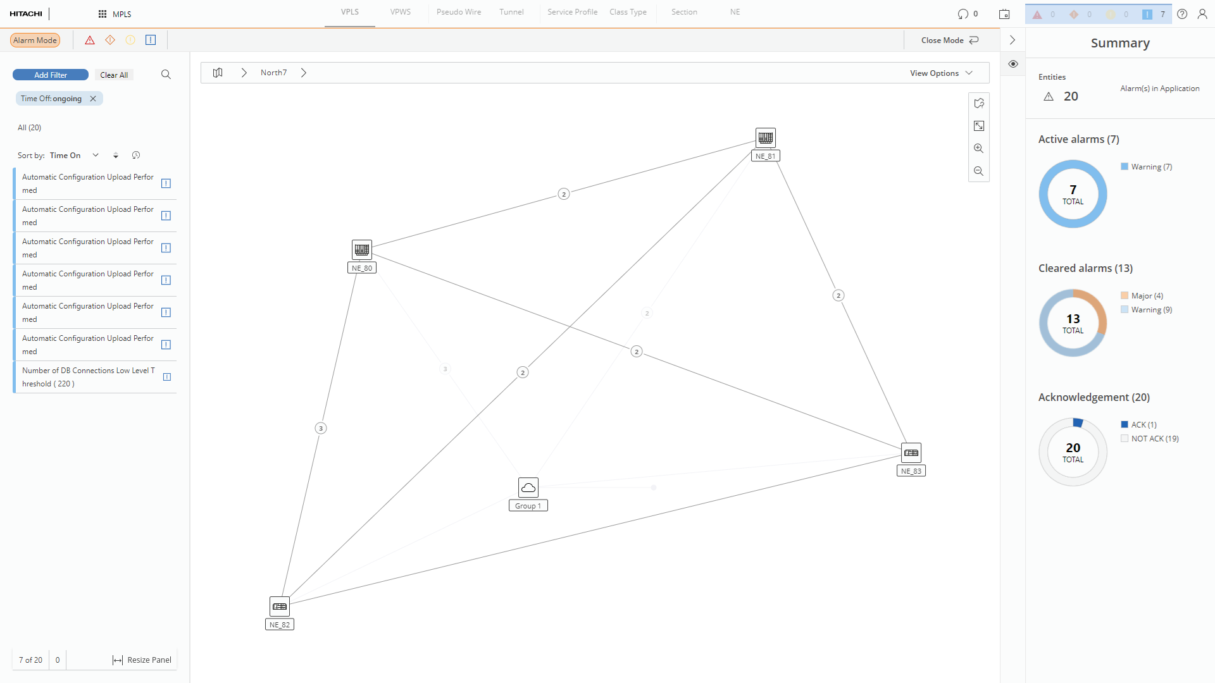Select the Group 1 cloud icon
The image size is (1215, 683).
[x=528, y=488]
